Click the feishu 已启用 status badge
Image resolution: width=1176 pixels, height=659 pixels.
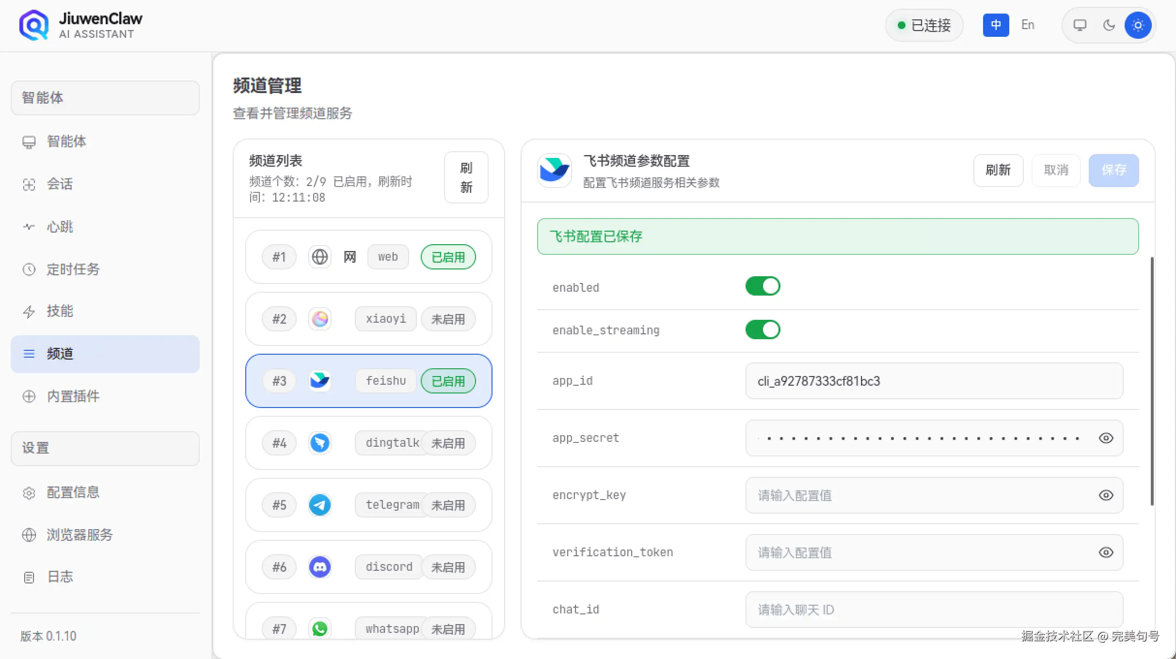pos(448,381)
